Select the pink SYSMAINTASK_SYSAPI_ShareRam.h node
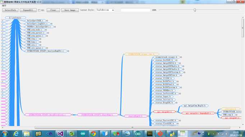The image size is (245, 137). click(x=97, y=115)
